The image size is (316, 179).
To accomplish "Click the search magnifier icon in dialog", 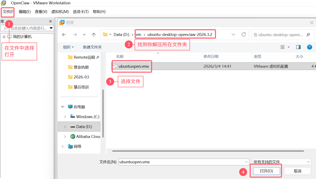I will (308, 35).
